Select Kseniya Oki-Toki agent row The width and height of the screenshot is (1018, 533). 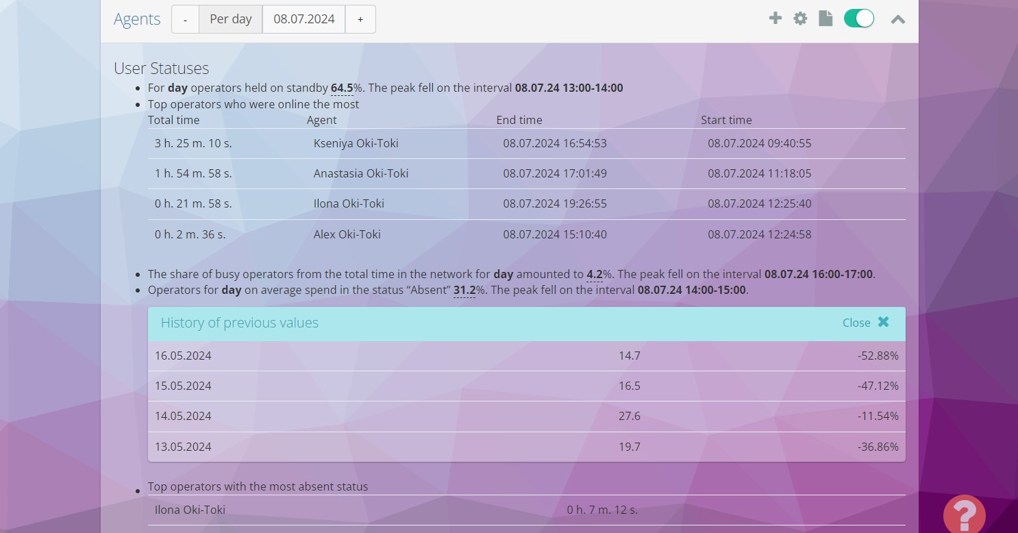[x=356, y=143]
